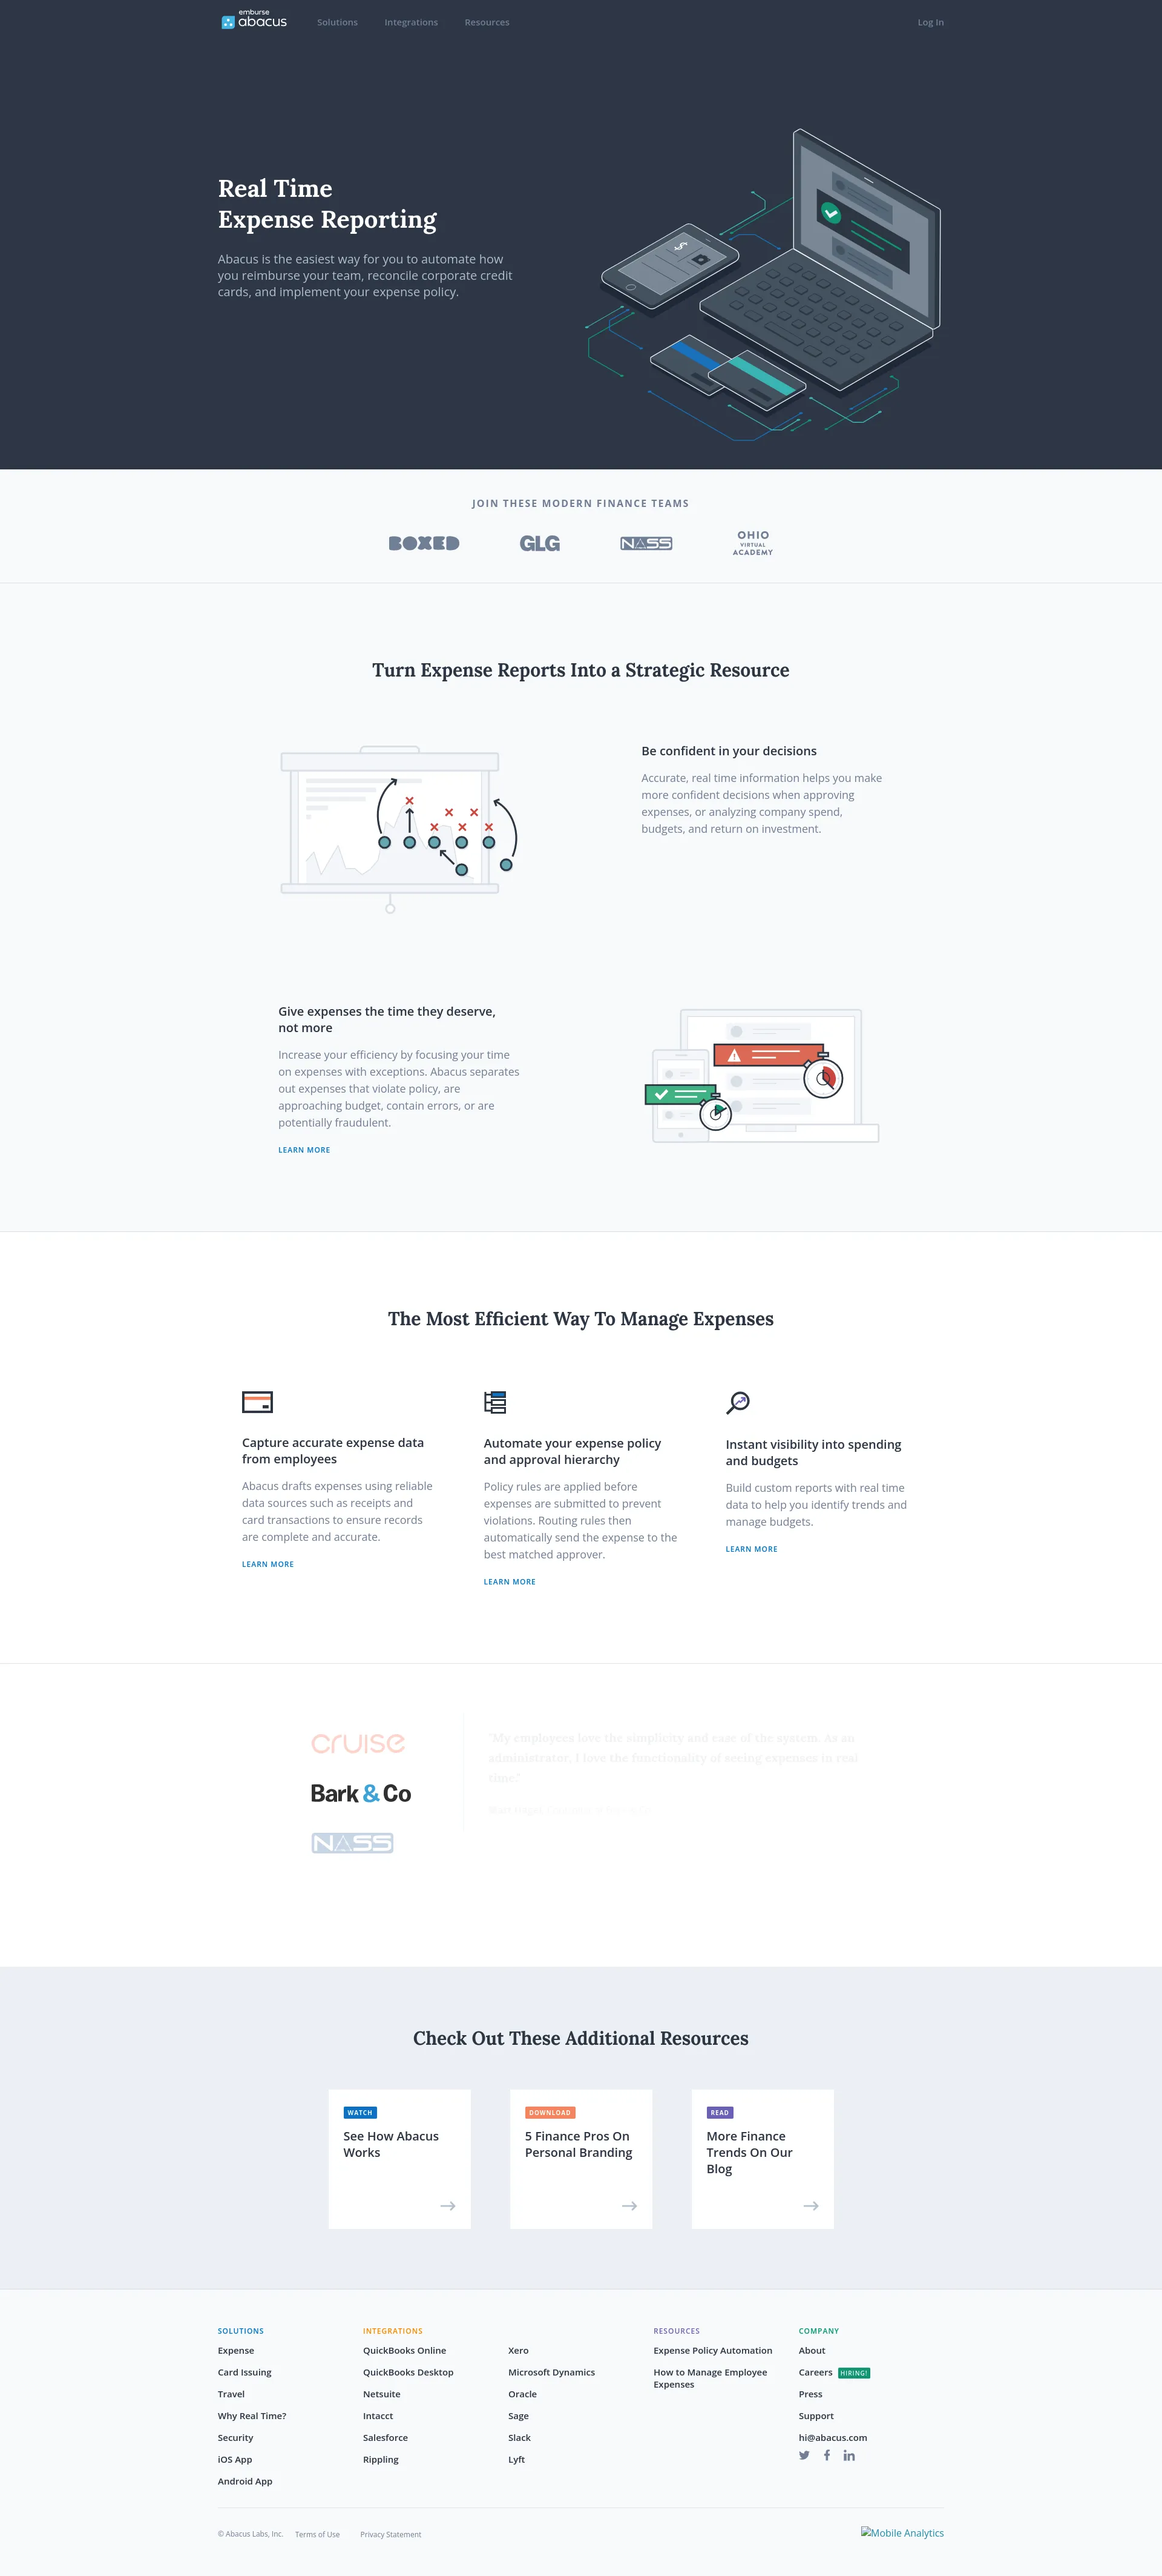The width and height of the screenshot is (1162, 2576).
Task: Scroll to the bottom footer section
Action: click(581, 2431)
